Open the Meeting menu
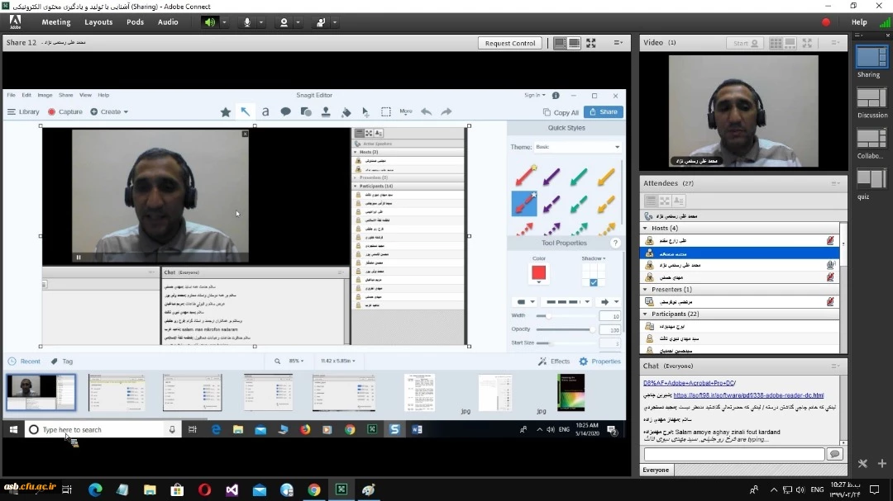The height and width of the screenshot is (501, 893). 56,22
